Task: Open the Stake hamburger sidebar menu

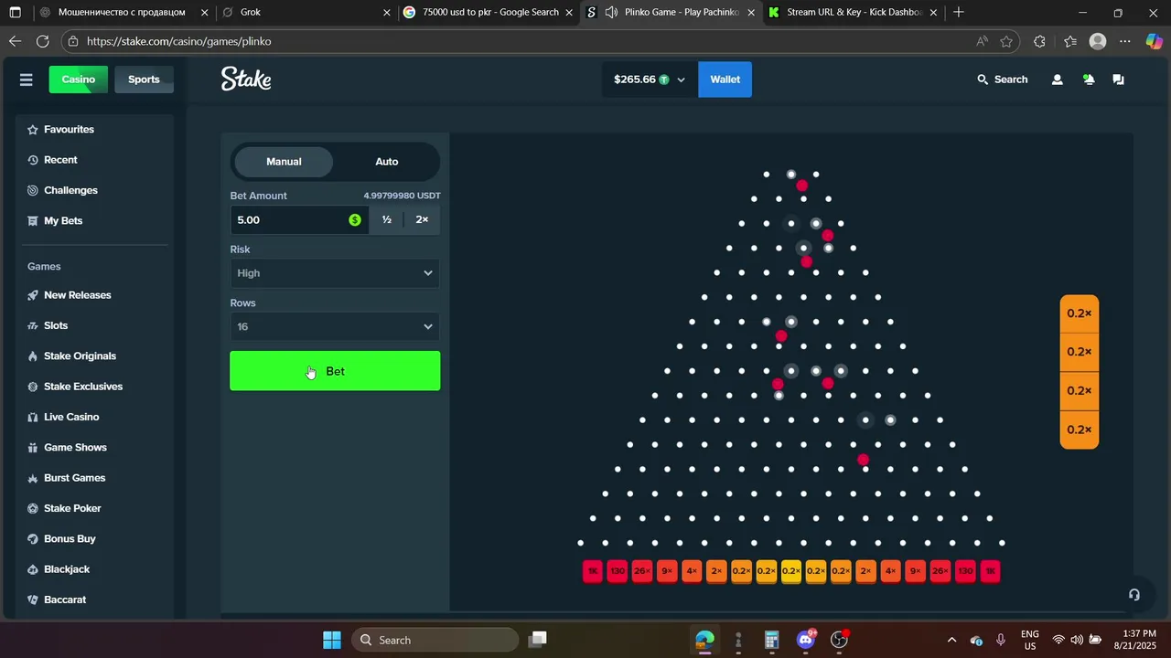Action: coord(26,80)
